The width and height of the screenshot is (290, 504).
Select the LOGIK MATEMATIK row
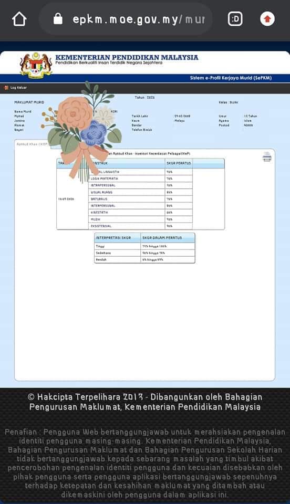(140, 178)
